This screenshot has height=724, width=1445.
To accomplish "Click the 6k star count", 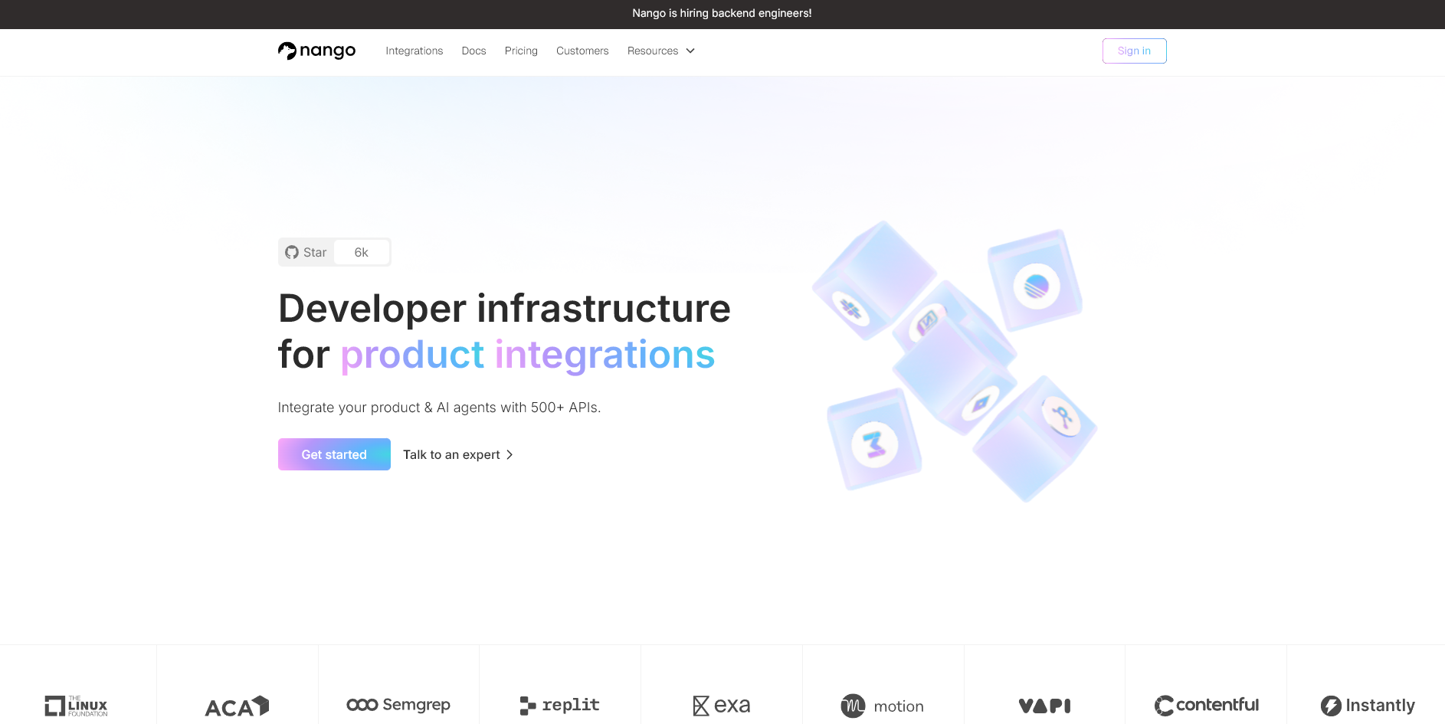I will point(362,252).
